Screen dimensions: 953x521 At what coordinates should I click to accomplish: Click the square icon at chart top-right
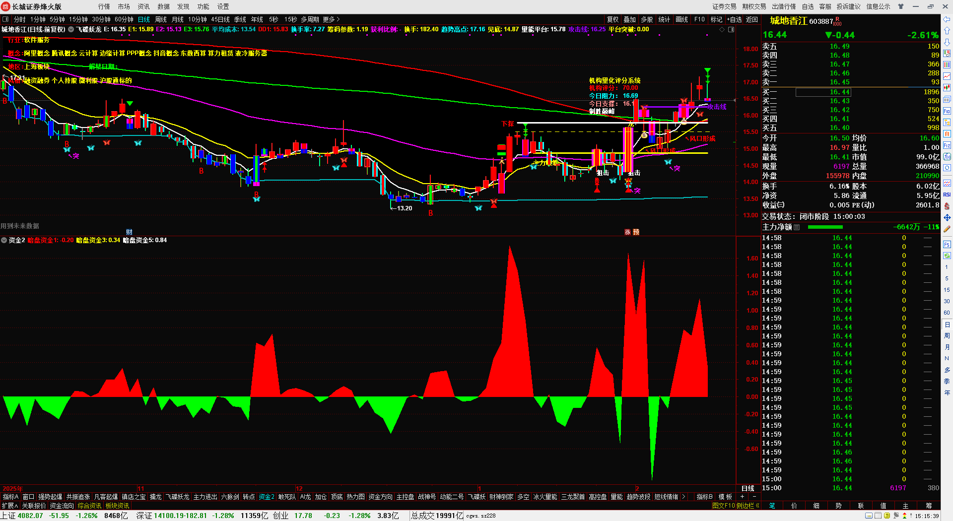[731, 29]
